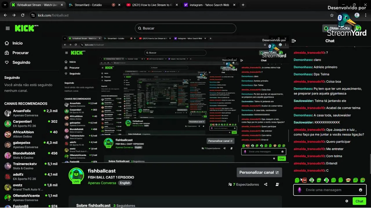This screenshot has height=208, width=371.
Task: Open the BlondeRabbit recommended channel
Action: coord(31,155)
